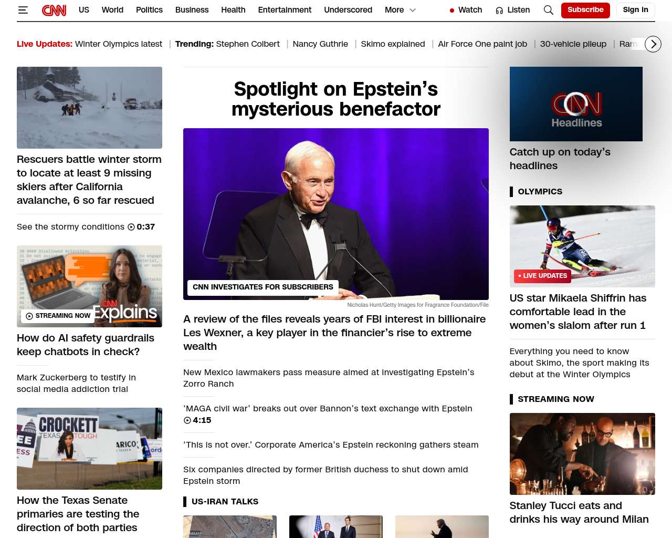Go to the Entertainment section

[285, 10]
